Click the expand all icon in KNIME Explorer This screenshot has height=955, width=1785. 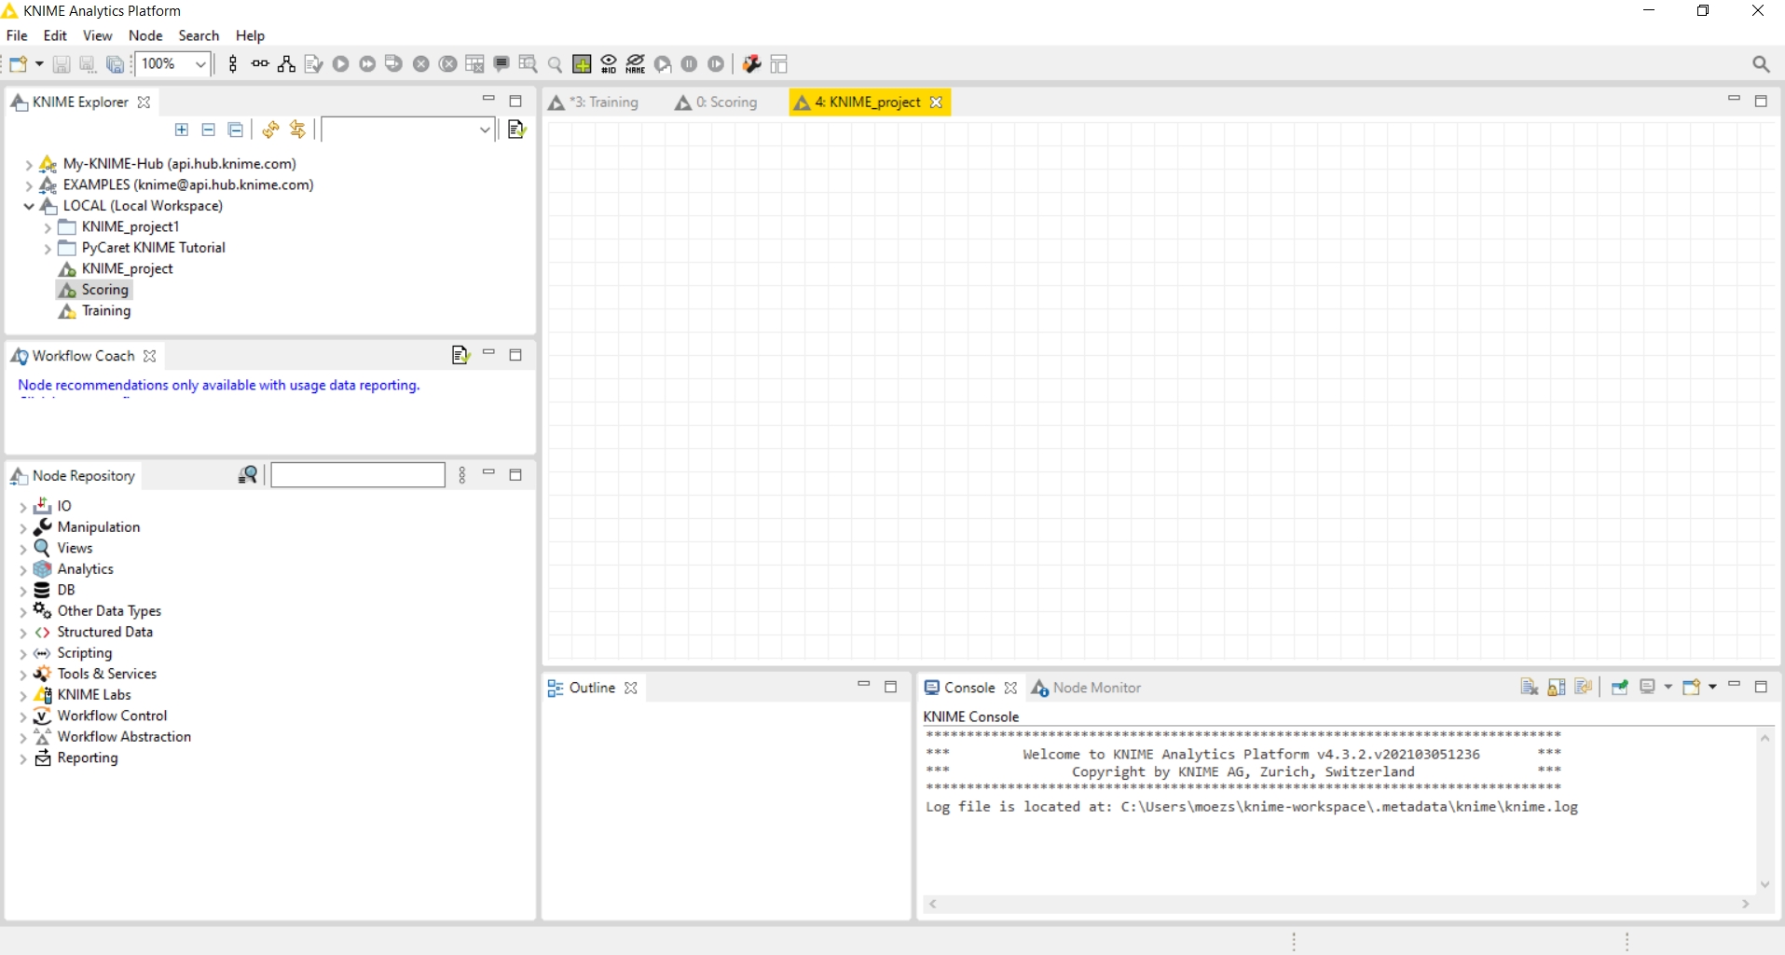click(182, 130)
